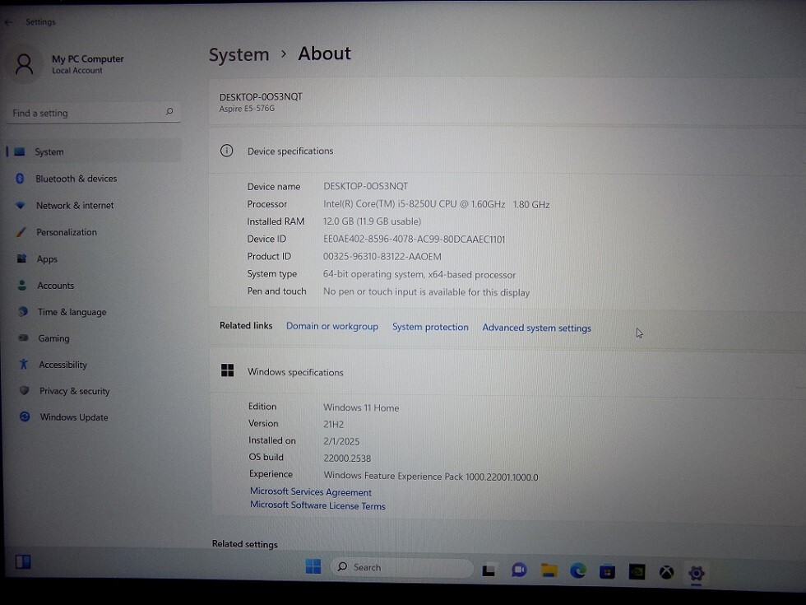
Task: Click the Device specifications info icon
Action: tap(227, 151)
